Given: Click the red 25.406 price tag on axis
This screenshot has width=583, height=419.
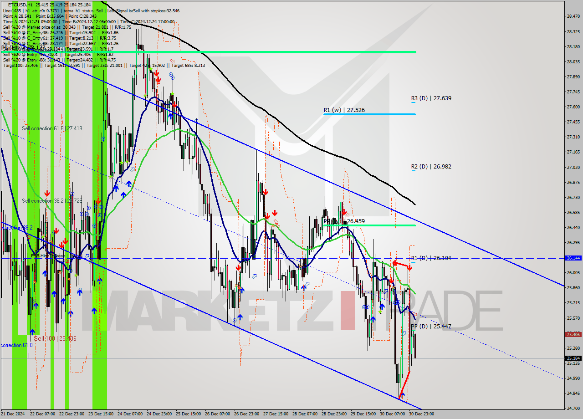Looking at the screenshot, I should point(573,334).
